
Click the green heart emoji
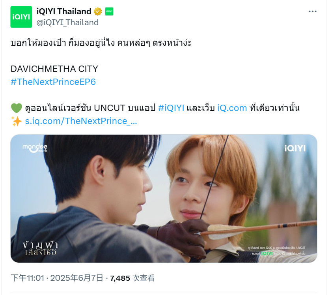[x=16, y=108]
